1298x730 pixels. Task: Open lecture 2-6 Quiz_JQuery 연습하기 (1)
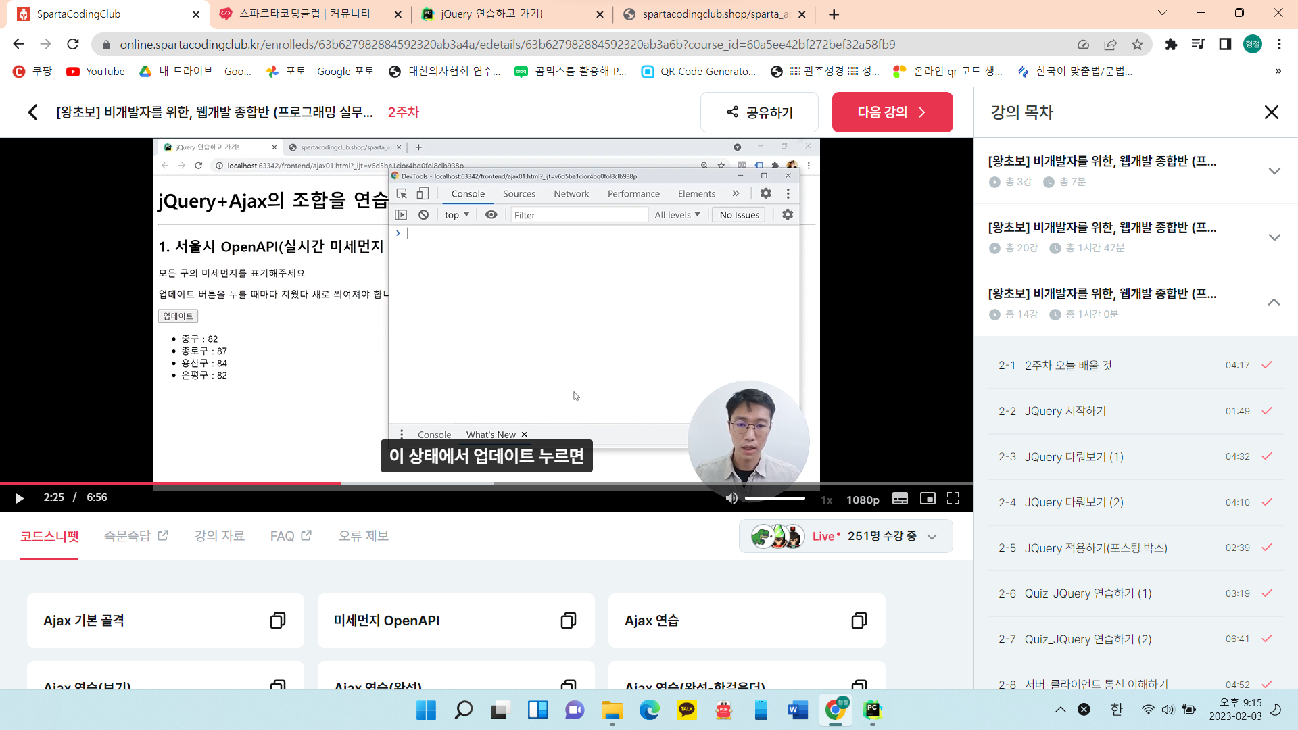(1136, 593)
